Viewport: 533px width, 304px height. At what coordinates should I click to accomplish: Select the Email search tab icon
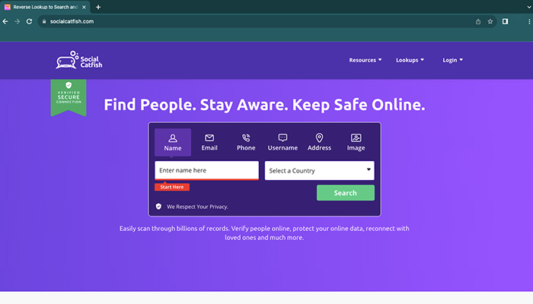click(209, 138)
